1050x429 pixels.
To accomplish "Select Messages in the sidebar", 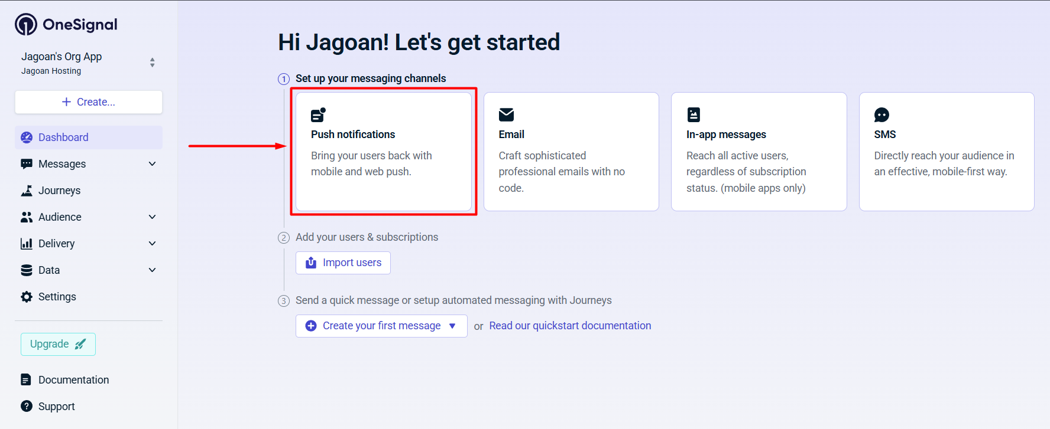I will (x=89, y=164).
